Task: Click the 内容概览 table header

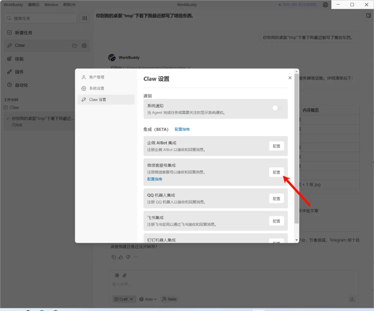Action: coord(311,110)
